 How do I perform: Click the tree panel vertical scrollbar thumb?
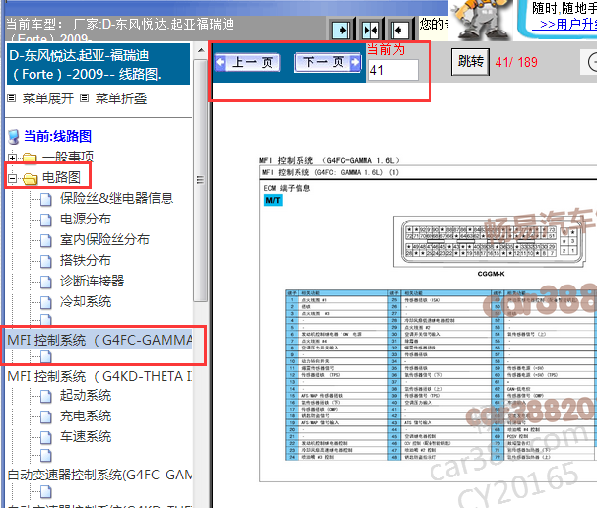[200, 180]
